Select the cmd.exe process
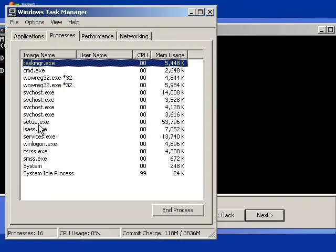 point(105,70)
